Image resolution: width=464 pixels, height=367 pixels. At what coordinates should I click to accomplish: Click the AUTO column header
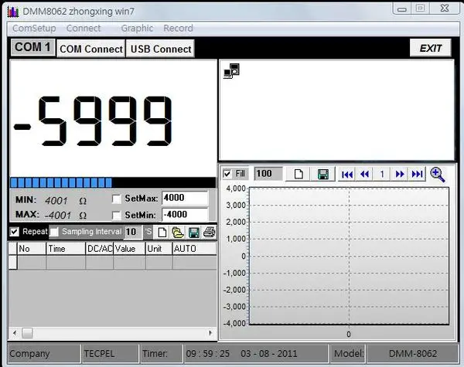[194, 249]
